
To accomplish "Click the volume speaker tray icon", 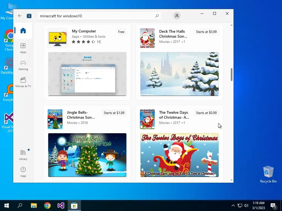I will tap(246, 206).
